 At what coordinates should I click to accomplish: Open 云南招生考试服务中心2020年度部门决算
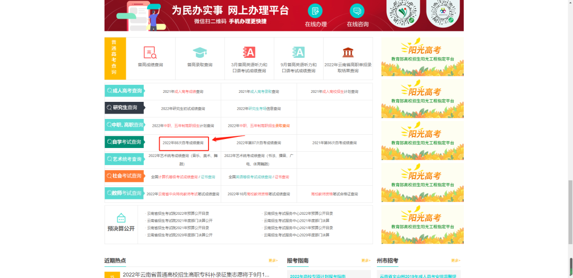[297, 235]
